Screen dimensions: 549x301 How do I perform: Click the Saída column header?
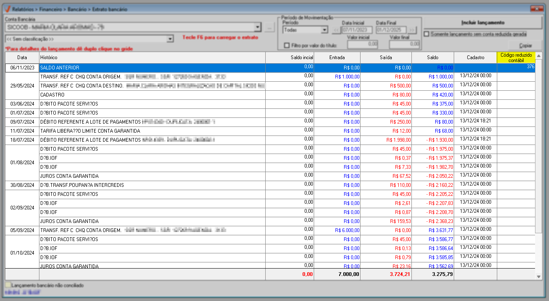click(386, 58)
